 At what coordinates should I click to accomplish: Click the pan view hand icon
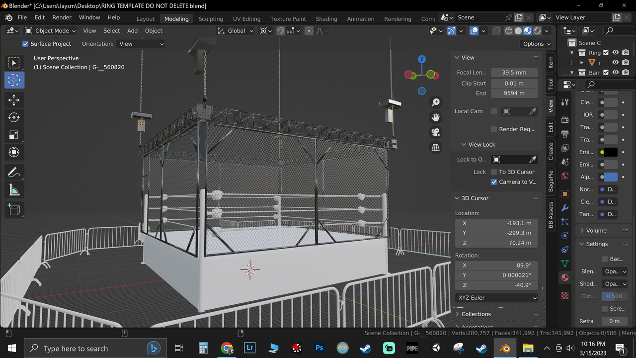pyautogui.click(x=436, y=117)
